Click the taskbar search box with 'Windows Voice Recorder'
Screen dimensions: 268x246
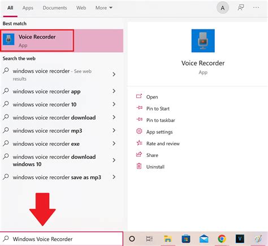(x=62, y=239)
